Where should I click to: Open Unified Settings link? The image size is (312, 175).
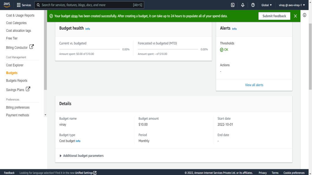tap(84, 173)
